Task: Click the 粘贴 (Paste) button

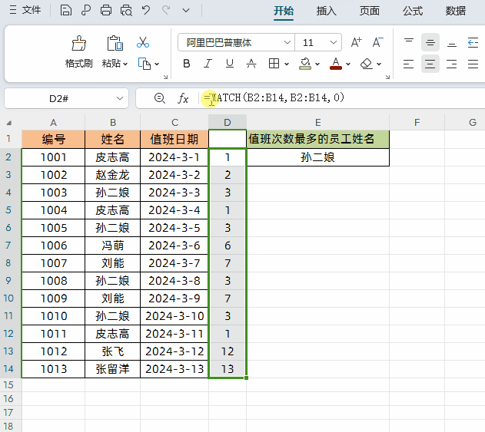Action: point(115,51)
